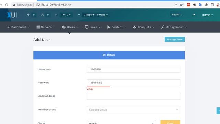Open the Dashboard menu
This screenshot has width=220, height=124.
pyautogui.click(x=18, y=27)
